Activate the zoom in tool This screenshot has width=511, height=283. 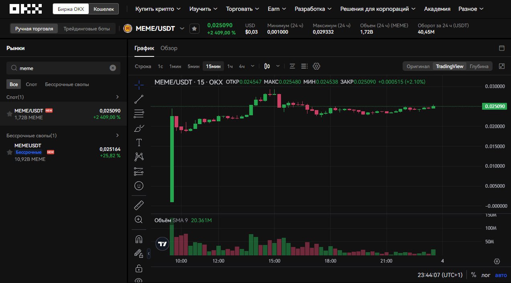click(x=139, y=220)
